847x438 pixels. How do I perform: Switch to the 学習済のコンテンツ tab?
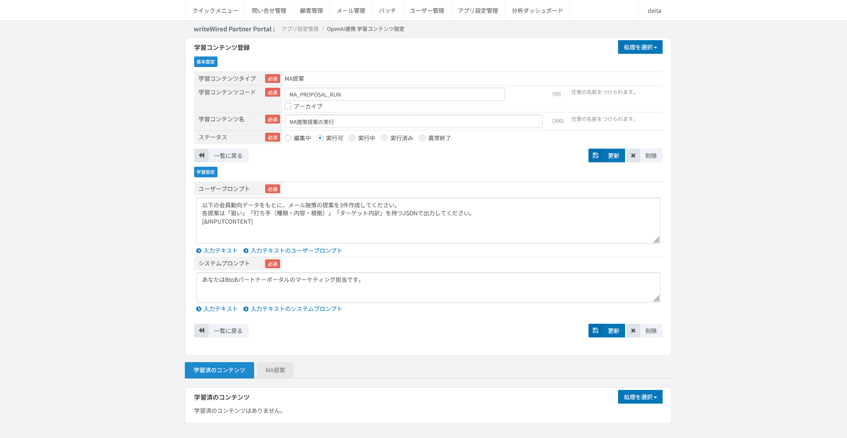(x=219, y=370)
